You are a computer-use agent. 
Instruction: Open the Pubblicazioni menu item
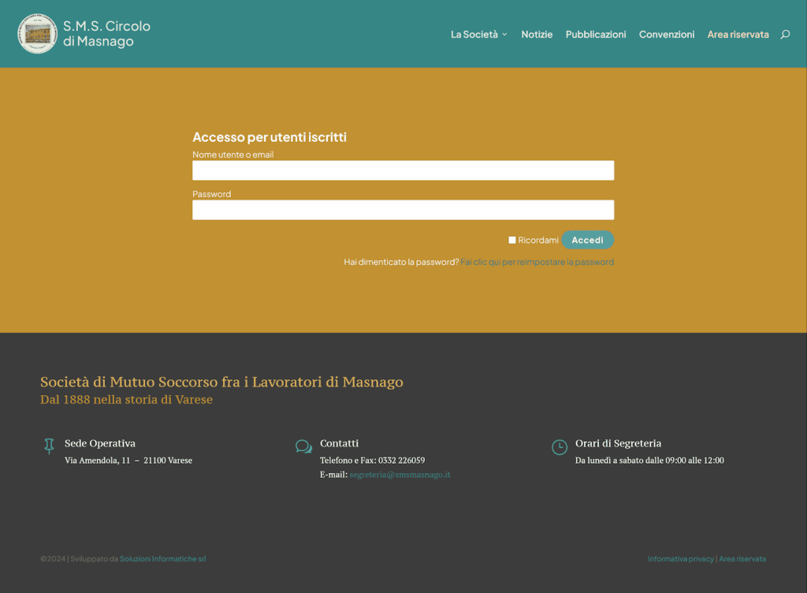tap(596, 35)
